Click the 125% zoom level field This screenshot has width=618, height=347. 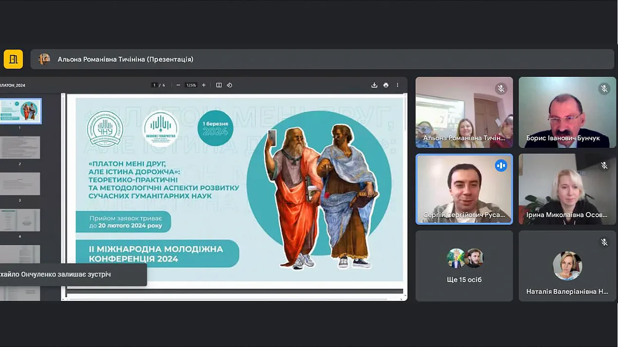[x=191, y=85]
